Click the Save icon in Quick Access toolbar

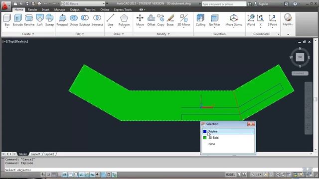point(27,3)
